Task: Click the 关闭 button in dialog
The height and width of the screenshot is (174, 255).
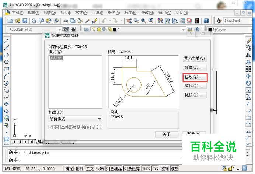Action: coord(167,134)
